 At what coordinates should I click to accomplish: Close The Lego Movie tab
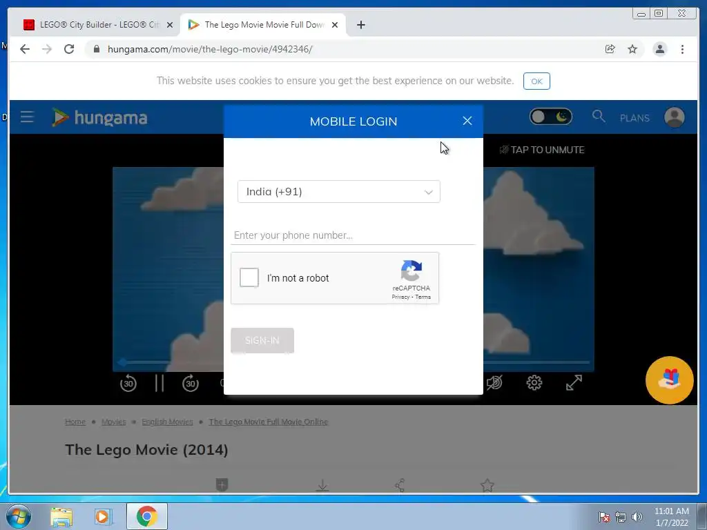click(x=335, y=25)
